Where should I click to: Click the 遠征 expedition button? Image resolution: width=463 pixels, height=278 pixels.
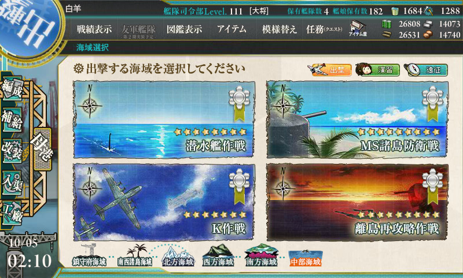[426, 69]
